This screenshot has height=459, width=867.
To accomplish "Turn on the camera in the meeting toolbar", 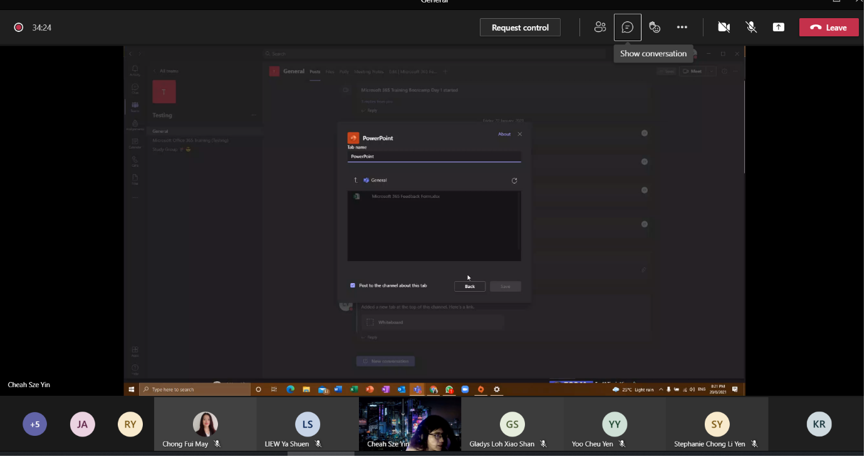I will point(724,28).
